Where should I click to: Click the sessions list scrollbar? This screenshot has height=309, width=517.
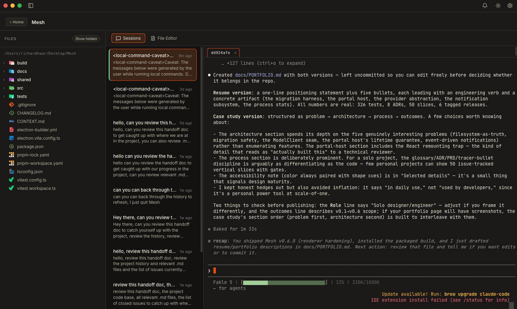pyautogui.click(x=202, y=150)
